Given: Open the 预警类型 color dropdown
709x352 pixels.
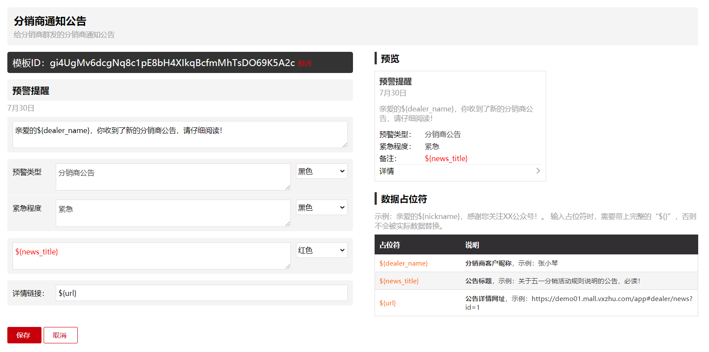Looking at the screenshot, I should (321, 171).
